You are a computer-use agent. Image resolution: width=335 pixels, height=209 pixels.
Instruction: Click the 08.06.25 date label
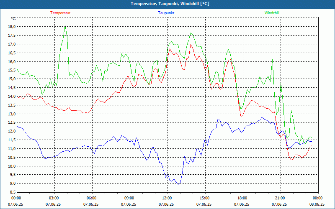tap(317, 204)
